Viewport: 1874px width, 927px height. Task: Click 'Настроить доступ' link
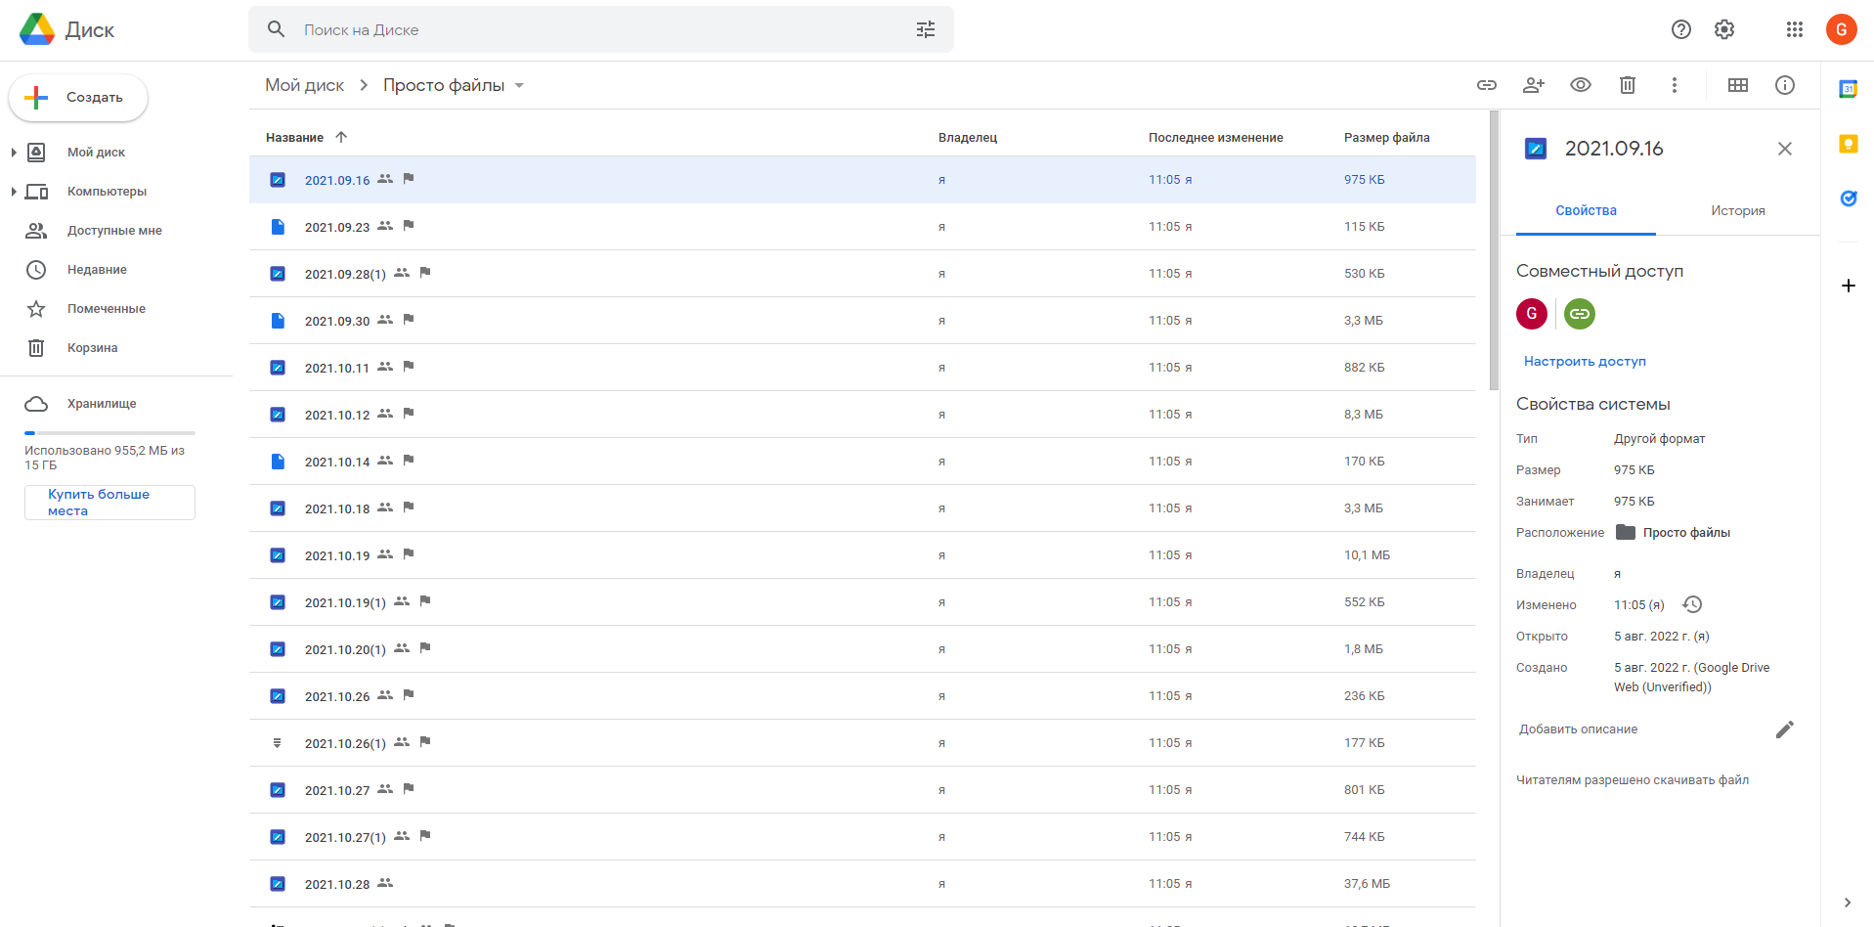tap(1585, 362)
